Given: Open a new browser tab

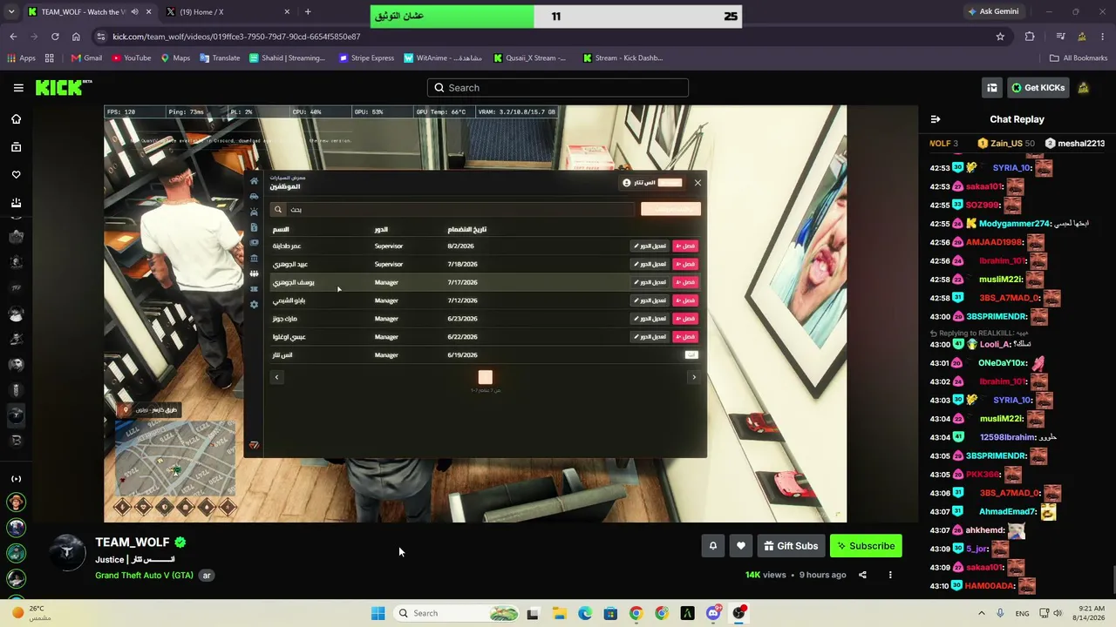Looking at the screenshot, I should [308, 12].
